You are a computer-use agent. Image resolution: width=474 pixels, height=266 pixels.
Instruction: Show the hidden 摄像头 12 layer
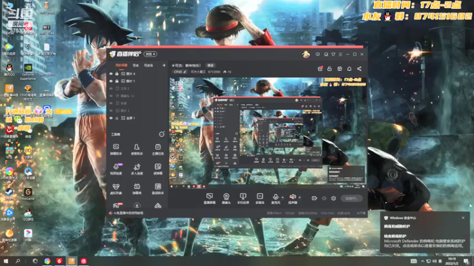(111, 96)
